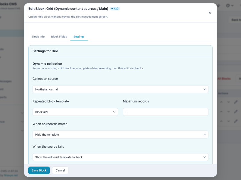Click the Maximum records label

pyautogui.click(x=136, y=101)
